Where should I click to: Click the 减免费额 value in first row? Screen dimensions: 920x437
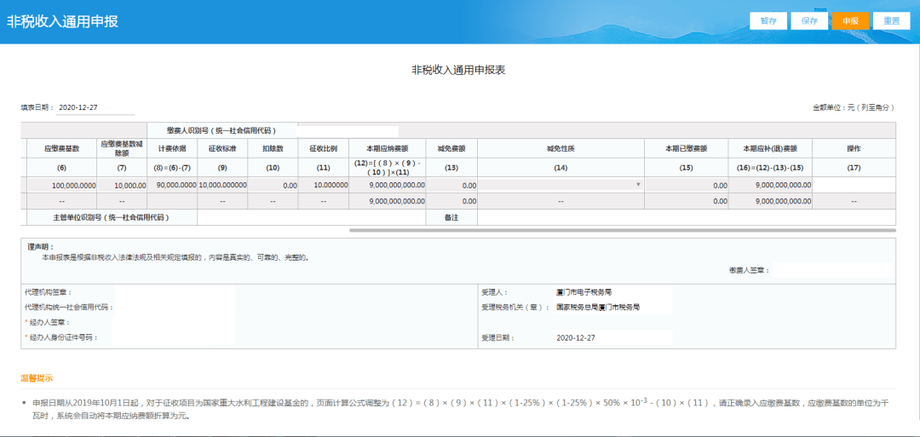tap(451, 185)
